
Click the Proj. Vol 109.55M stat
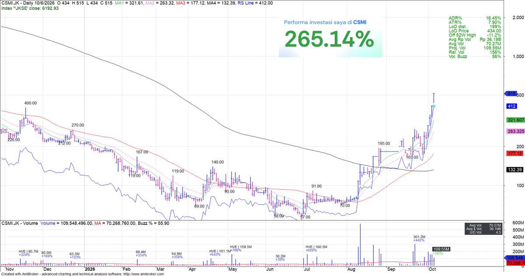point(475,48)
